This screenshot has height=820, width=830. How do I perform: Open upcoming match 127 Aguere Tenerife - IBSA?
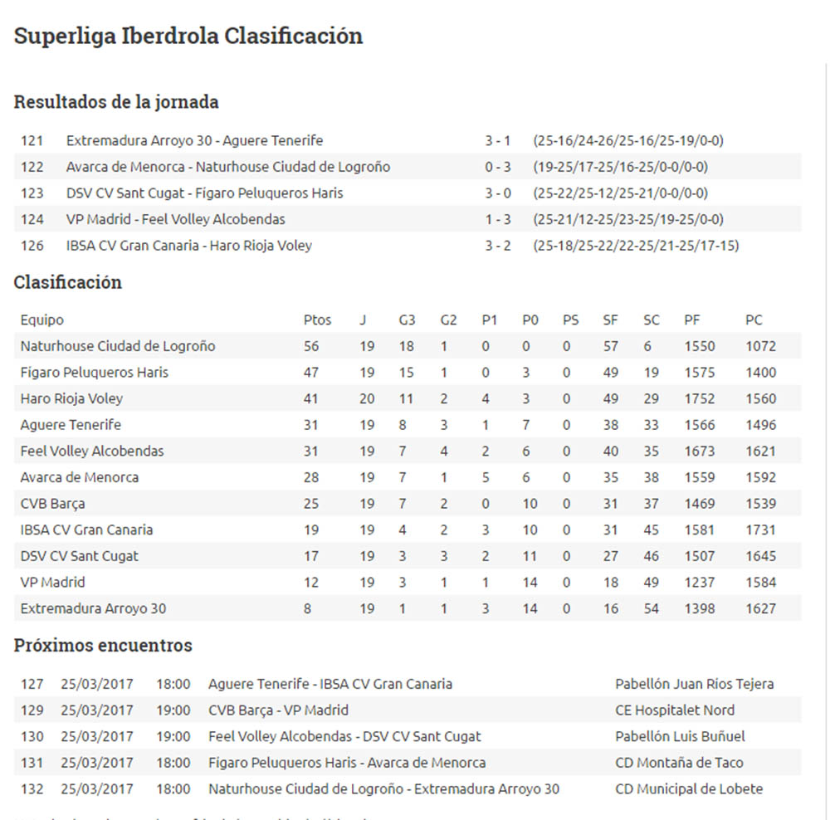click(330, 684)
